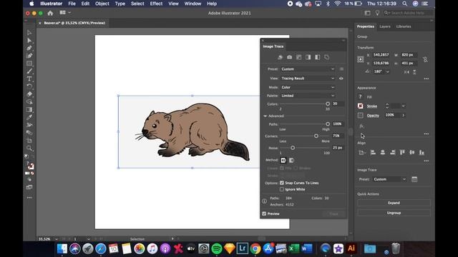Adjust the Noise slider handle

tap(293, 148)
